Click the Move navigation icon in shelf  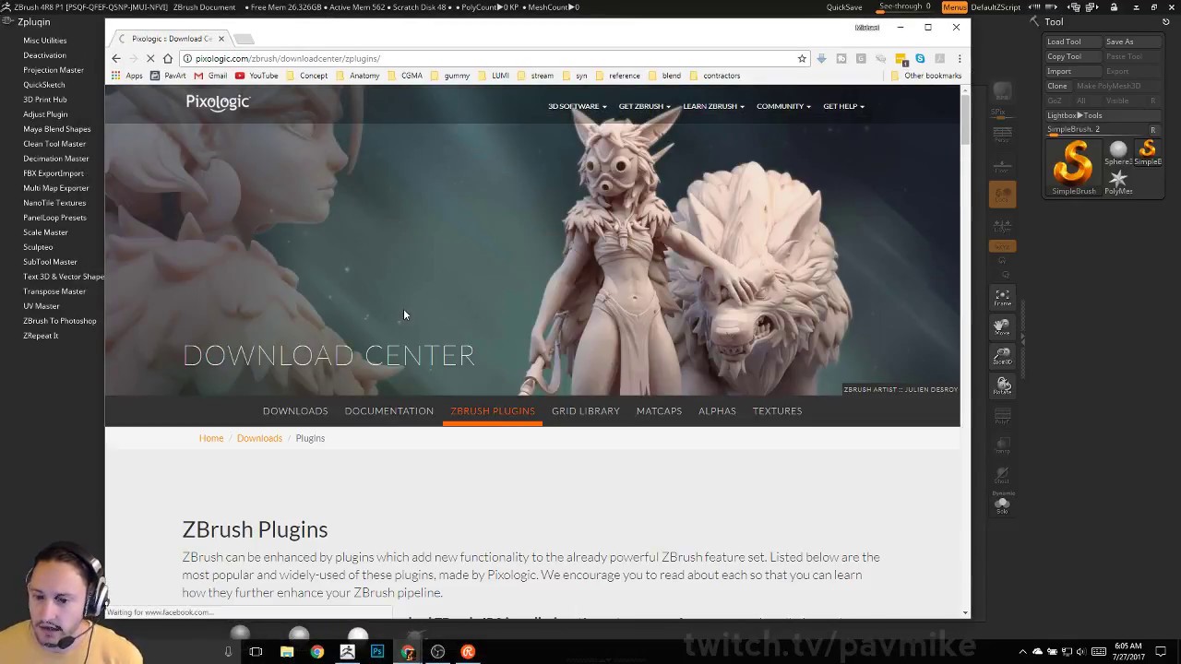click(x=1002, y=326)
